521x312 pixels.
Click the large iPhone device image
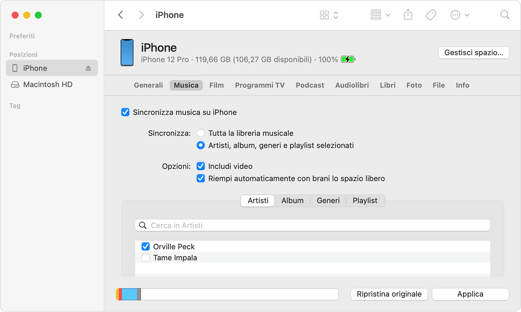click(x=127, y=52)
